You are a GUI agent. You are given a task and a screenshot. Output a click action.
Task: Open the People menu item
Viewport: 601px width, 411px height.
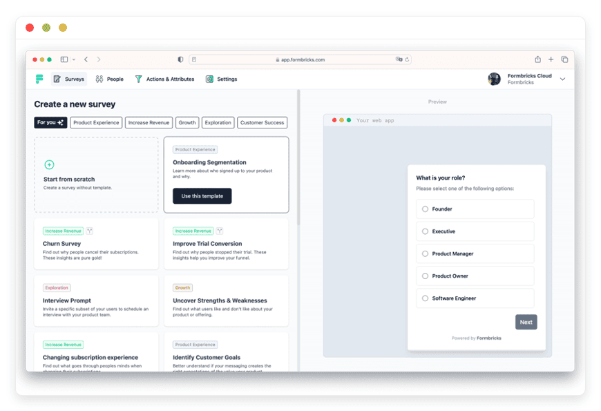point(110,79)
